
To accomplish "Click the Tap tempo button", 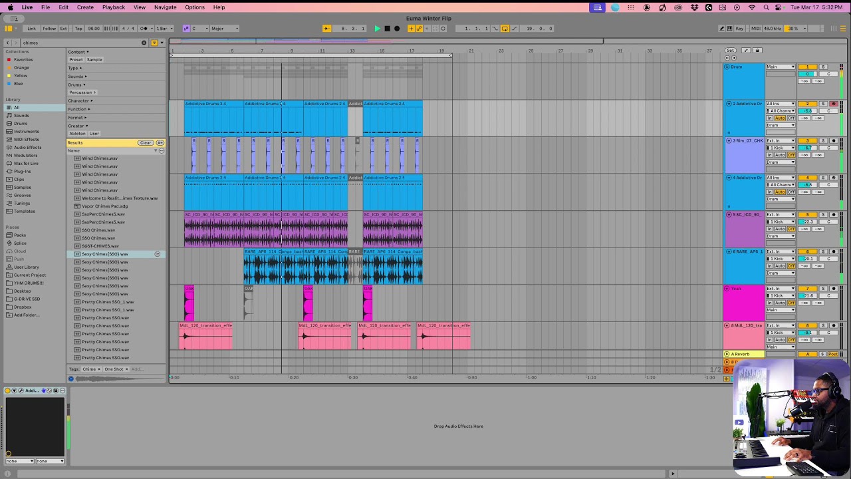I will tap(78, 29).
